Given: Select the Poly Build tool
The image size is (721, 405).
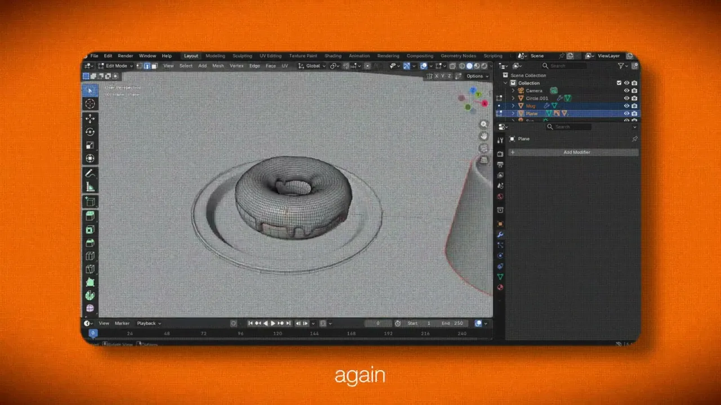Looking at the screenshot, I should point(90,282).
